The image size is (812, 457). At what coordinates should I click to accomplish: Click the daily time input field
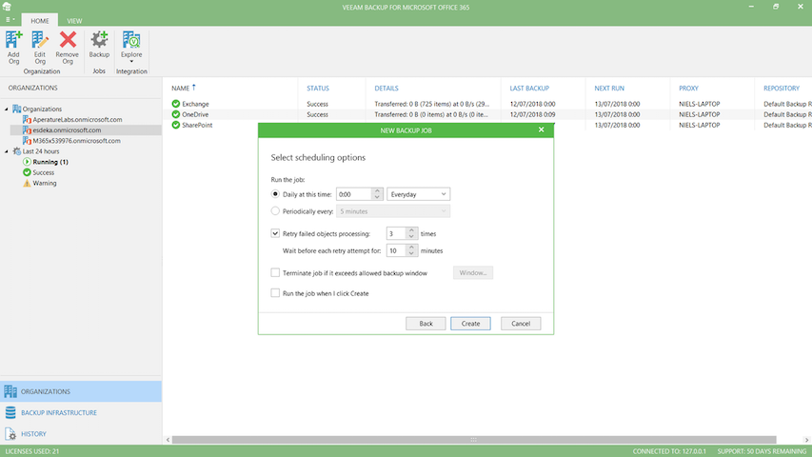pos(354,194)
